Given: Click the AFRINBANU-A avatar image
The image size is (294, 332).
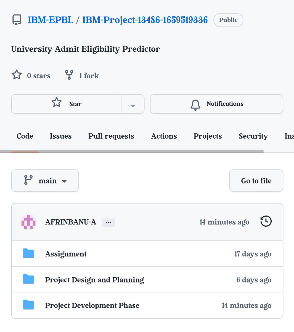Looking at the screenshot, I should click(x=28, y=222).
